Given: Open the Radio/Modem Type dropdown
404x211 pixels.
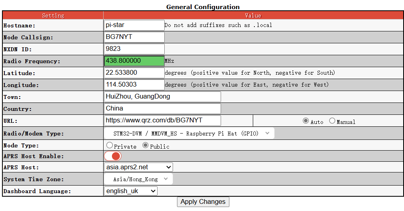Looking at the screenshot, I should point(189,134).
